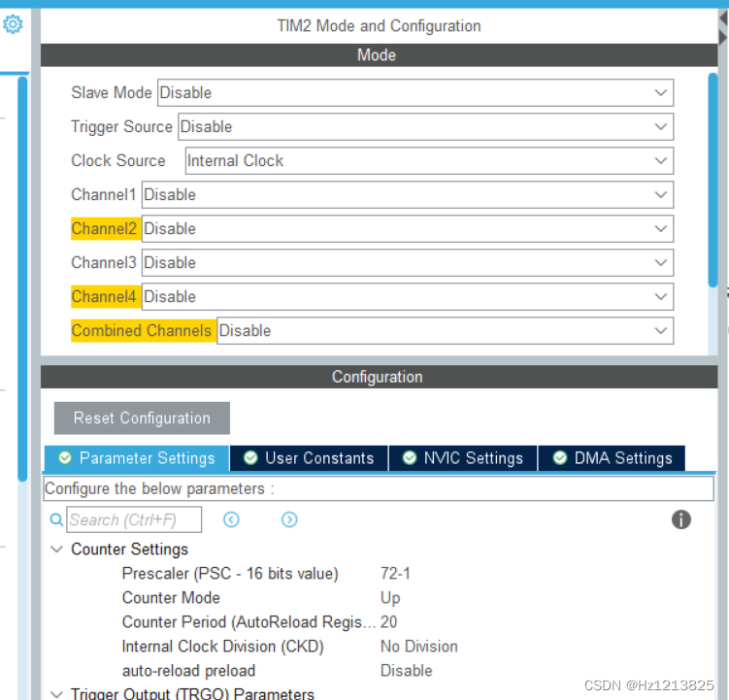
Task: Select the Internal Clock Division value No Division
Action: click(419, 646)
